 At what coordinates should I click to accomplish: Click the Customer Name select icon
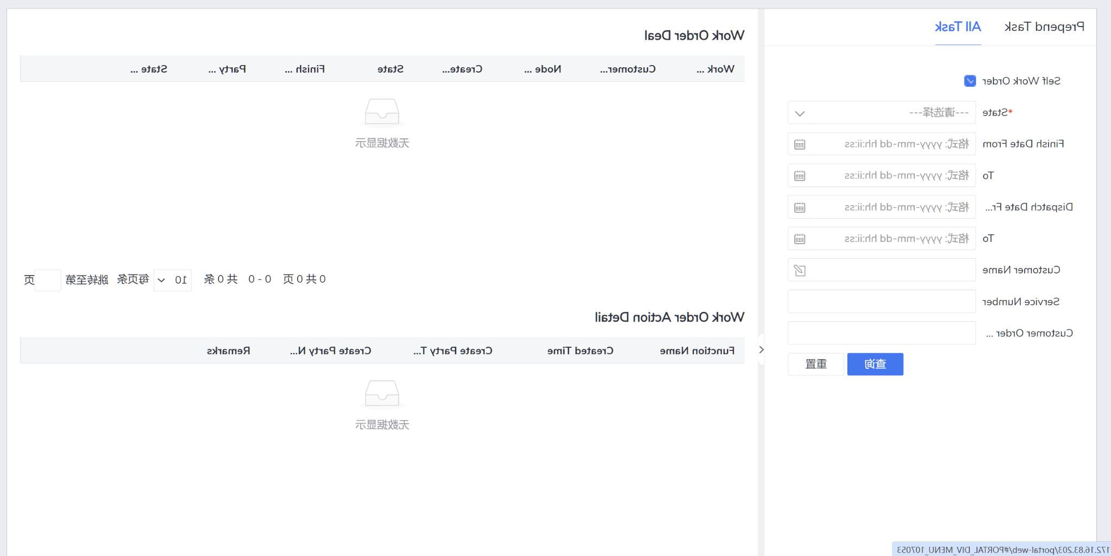(x=800, y=270)
